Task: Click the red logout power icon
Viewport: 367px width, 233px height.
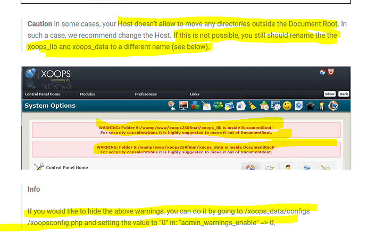Action: coord(331,72)
